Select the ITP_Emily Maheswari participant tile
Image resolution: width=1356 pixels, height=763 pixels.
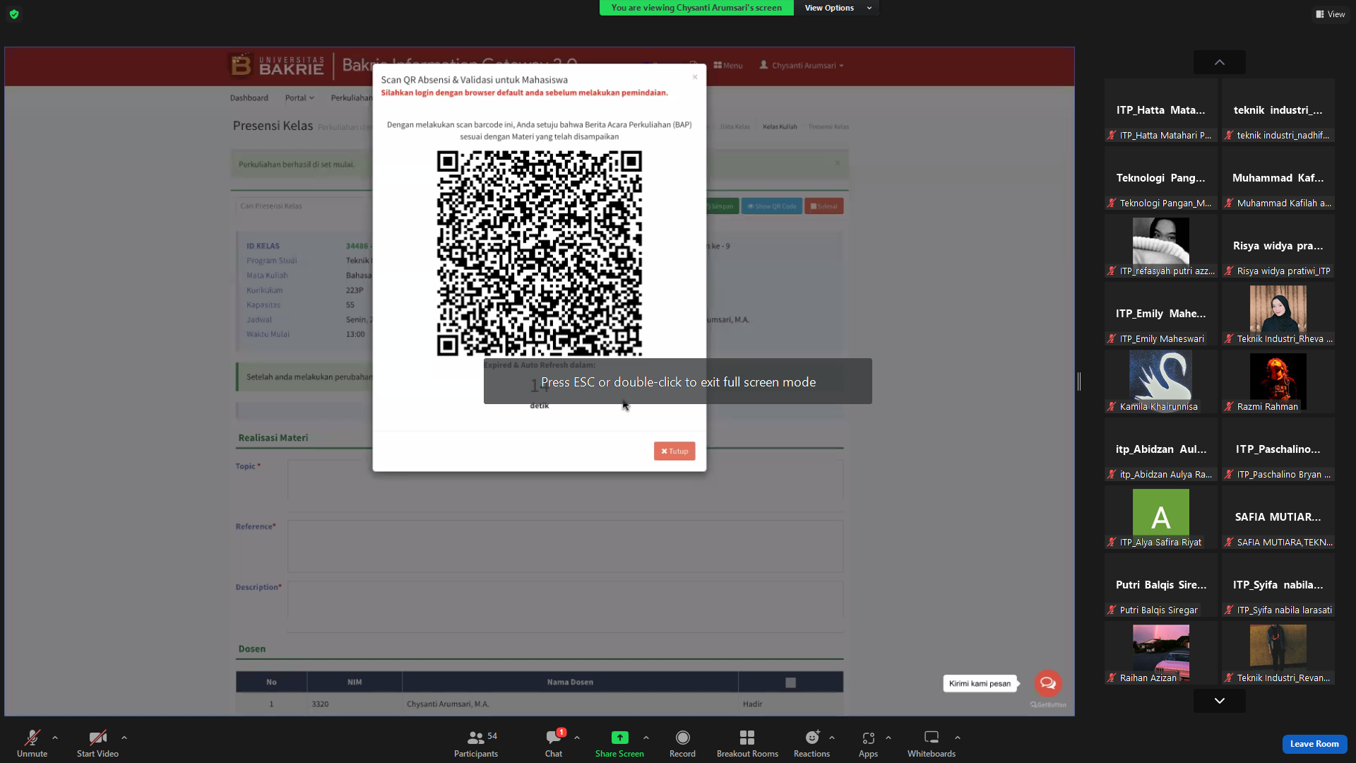click(1161, 314)
